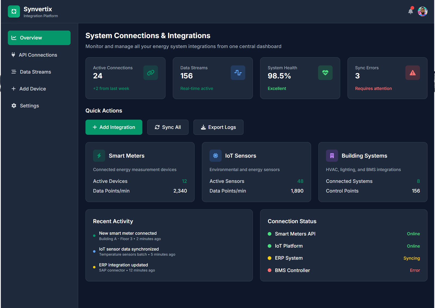Click the IoT Sensors chip icon

point(215,156)
